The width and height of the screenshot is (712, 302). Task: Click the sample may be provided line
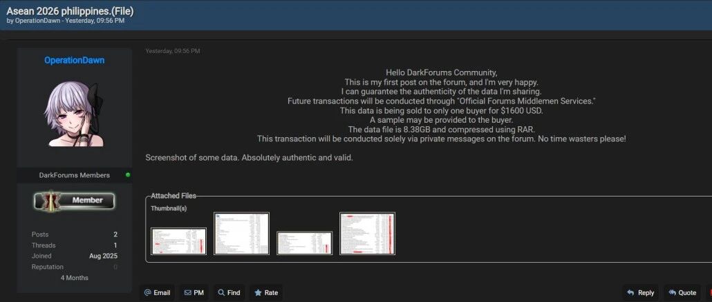click(x=441, y=120)
